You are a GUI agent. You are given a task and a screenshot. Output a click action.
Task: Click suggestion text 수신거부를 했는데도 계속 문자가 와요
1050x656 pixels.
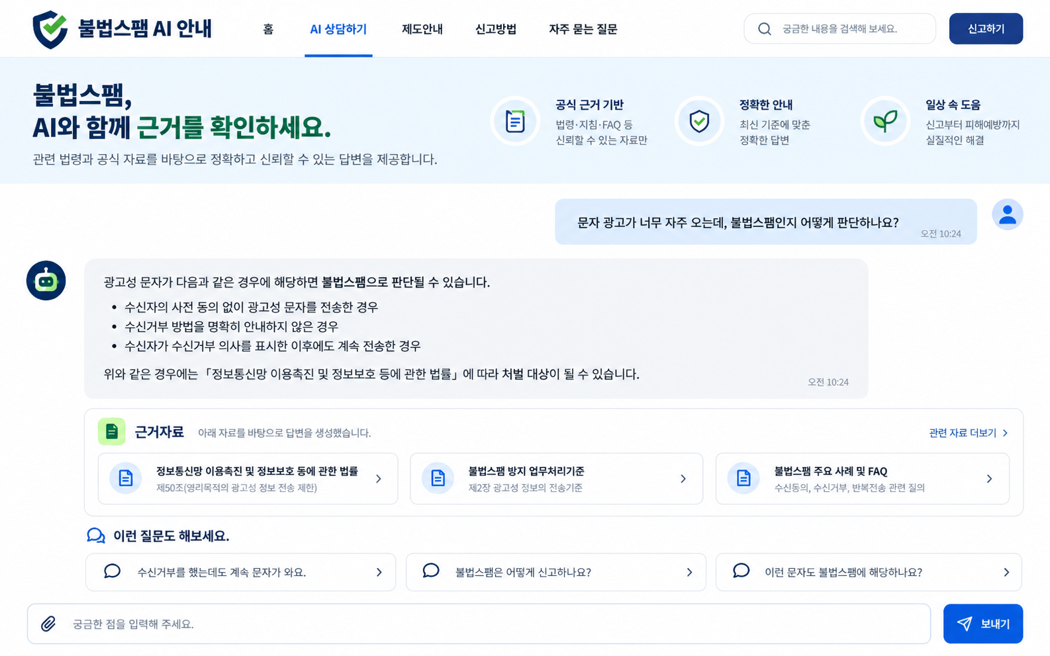[221, 573]
